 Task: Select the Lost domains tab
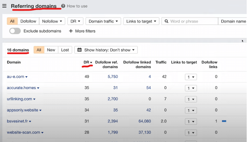(x=65, y=50)
